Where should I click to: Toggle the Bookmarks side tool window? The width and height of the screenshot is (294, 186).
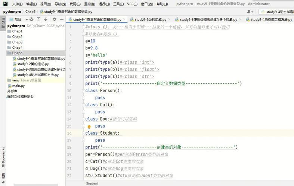pyautogui.click(x=3, y=157)
